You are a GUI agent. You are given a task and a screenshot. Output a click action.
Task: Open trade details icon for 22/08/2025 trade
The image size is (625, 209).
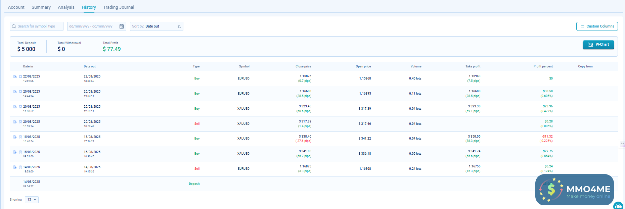tap(15, 76)
